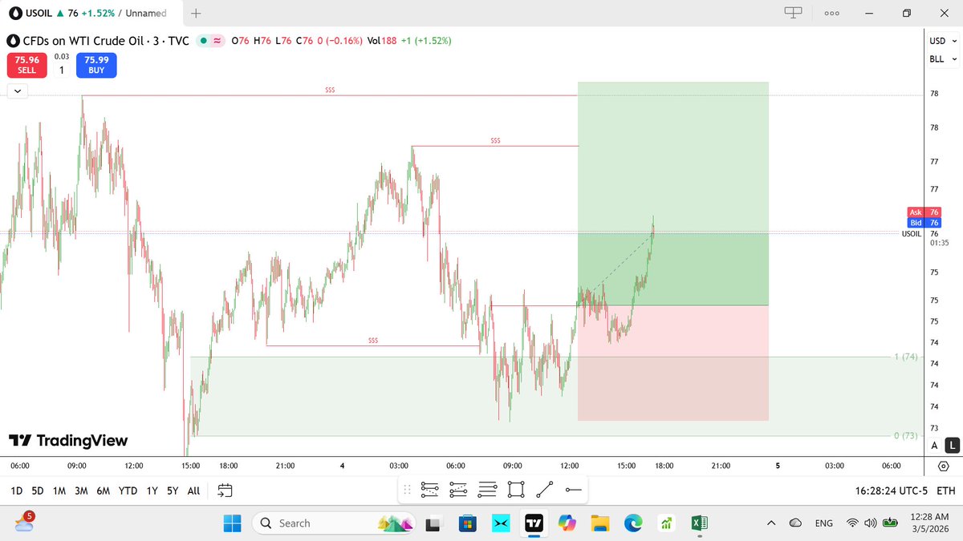Image resolution: width=963 pixels, height=541 pixels.
Task: Open the green chart app taskbar icon
Action: (x=666, y=523)
